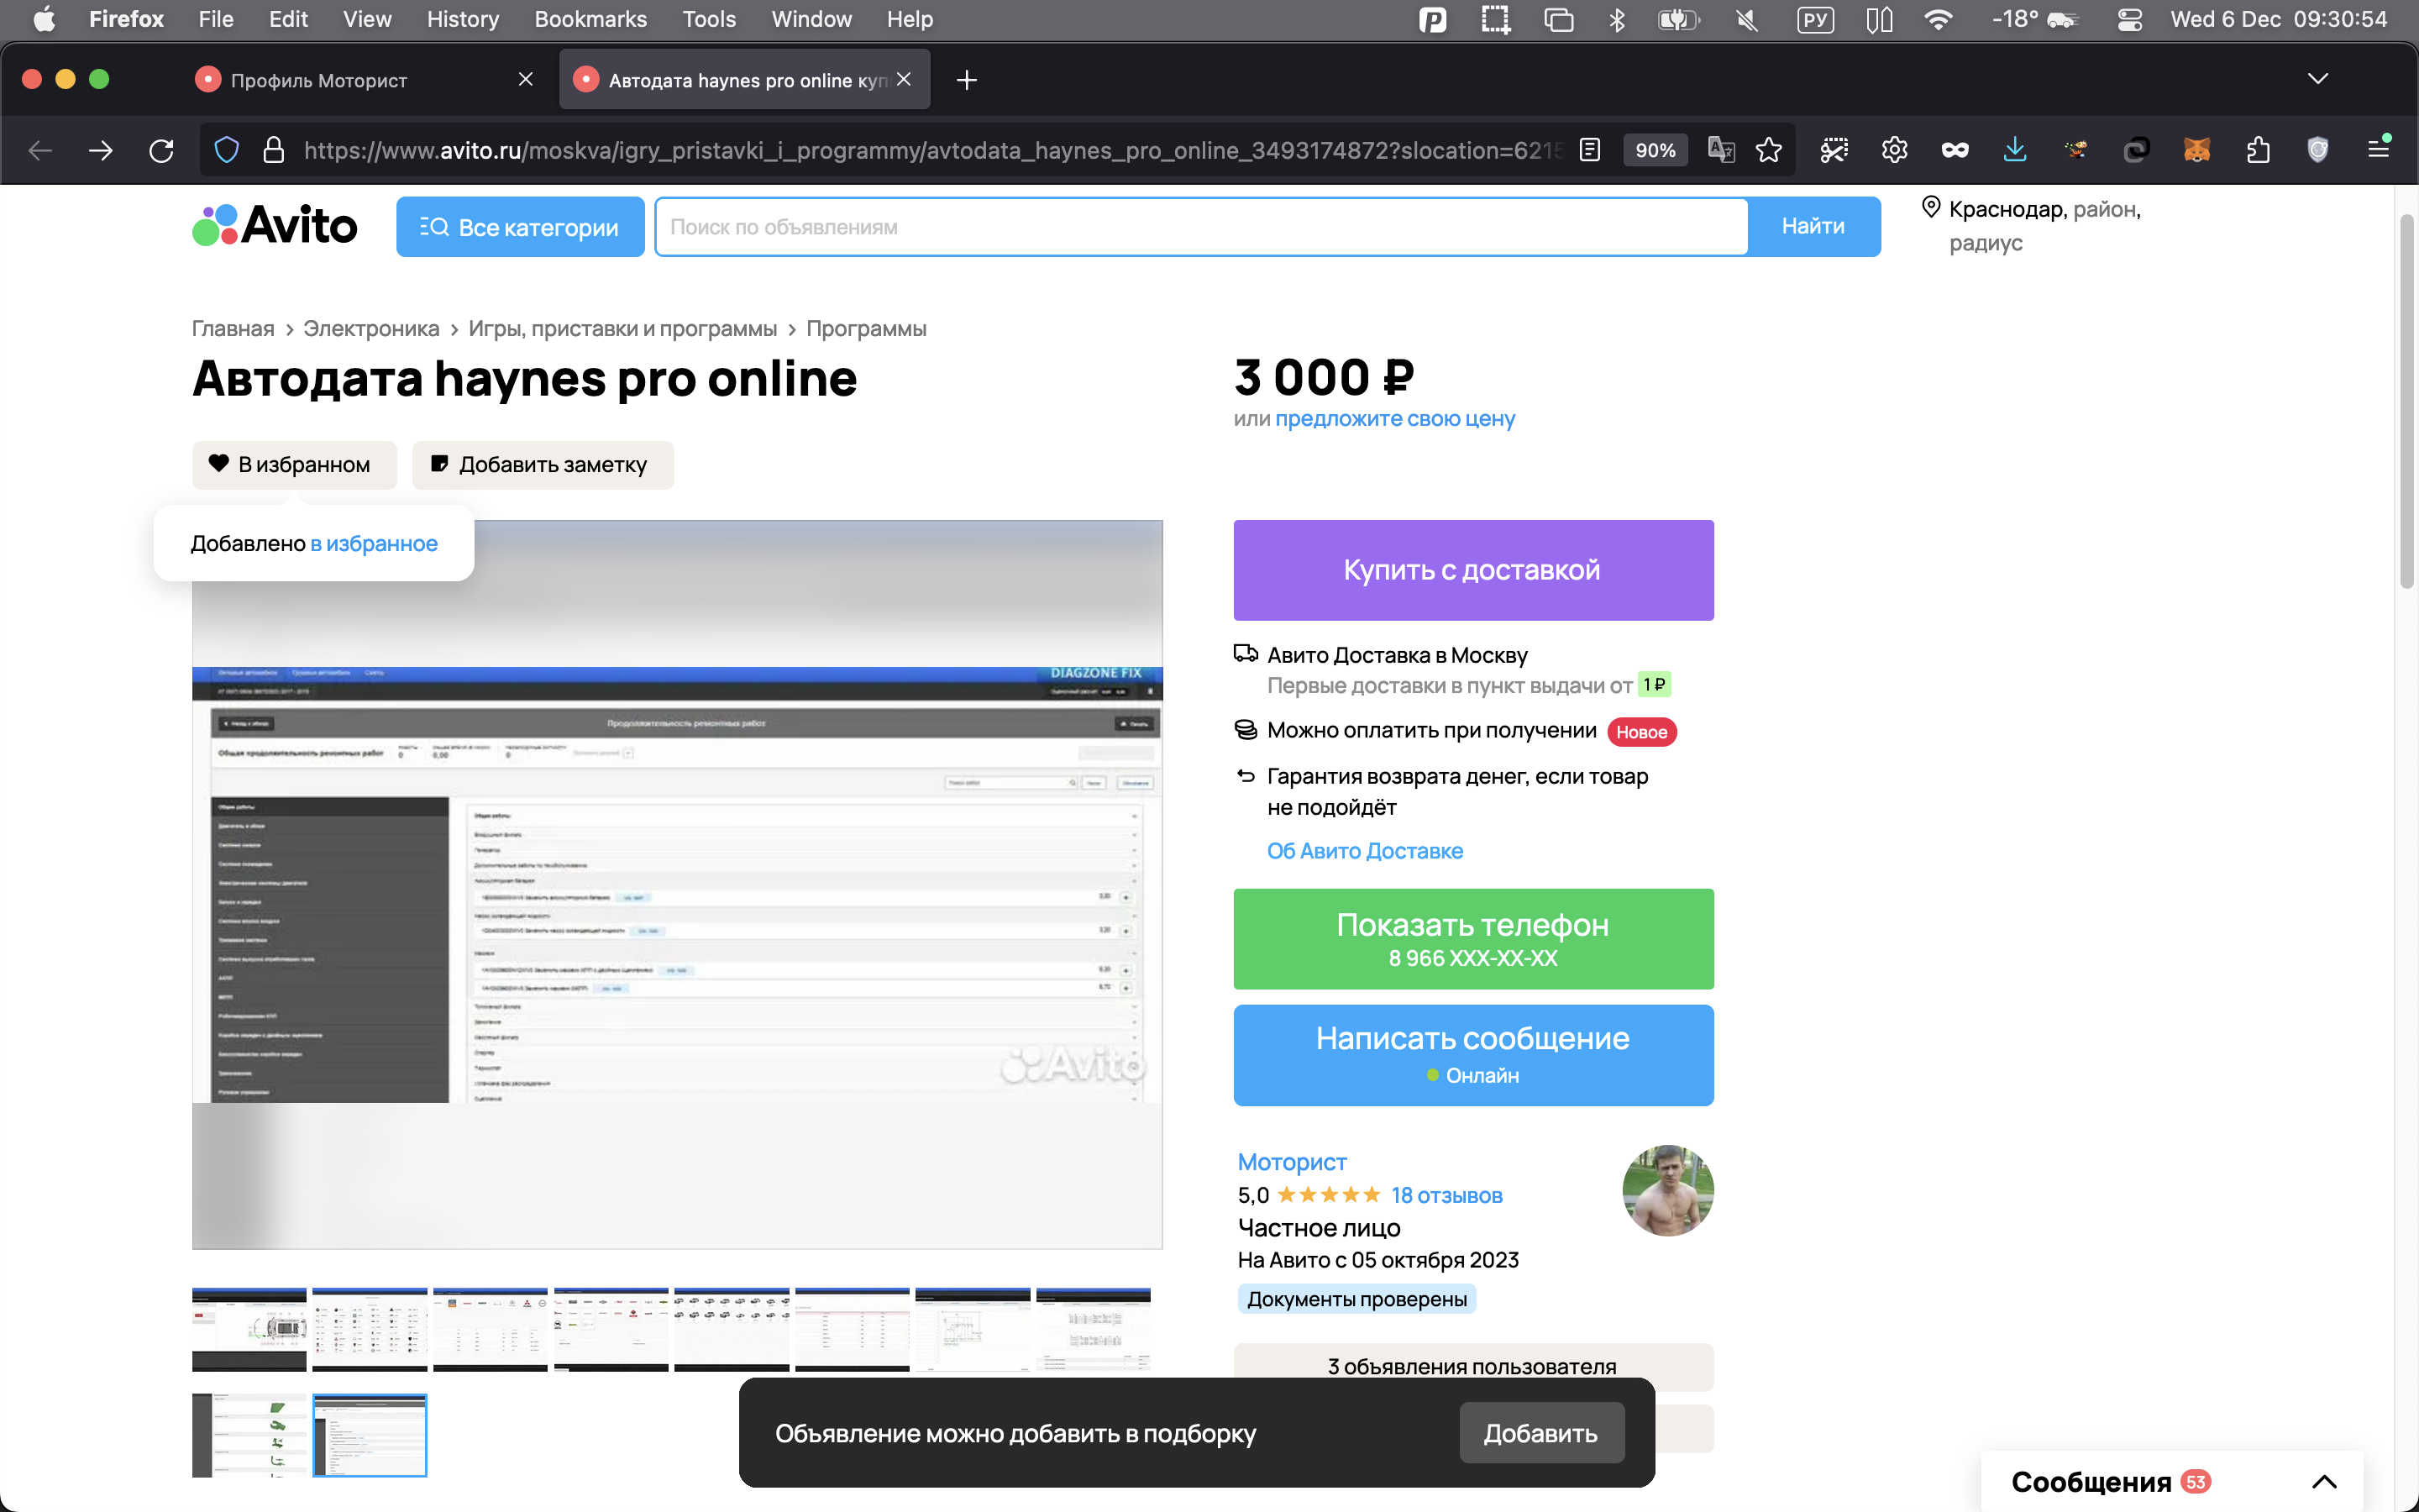Open Firefox reader view icon
The width and height of the screenshot is (2419, 1512).
point(1589,150)
